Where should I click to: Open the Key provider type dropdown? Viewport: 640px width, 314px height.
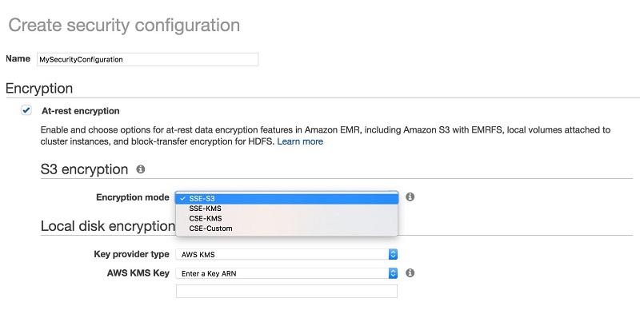click(x=286, y=254)
